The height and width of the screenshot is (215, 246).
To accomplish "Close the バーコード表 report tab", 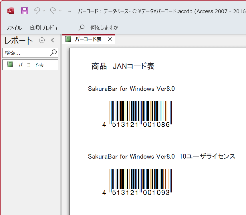I will [110, 40].
